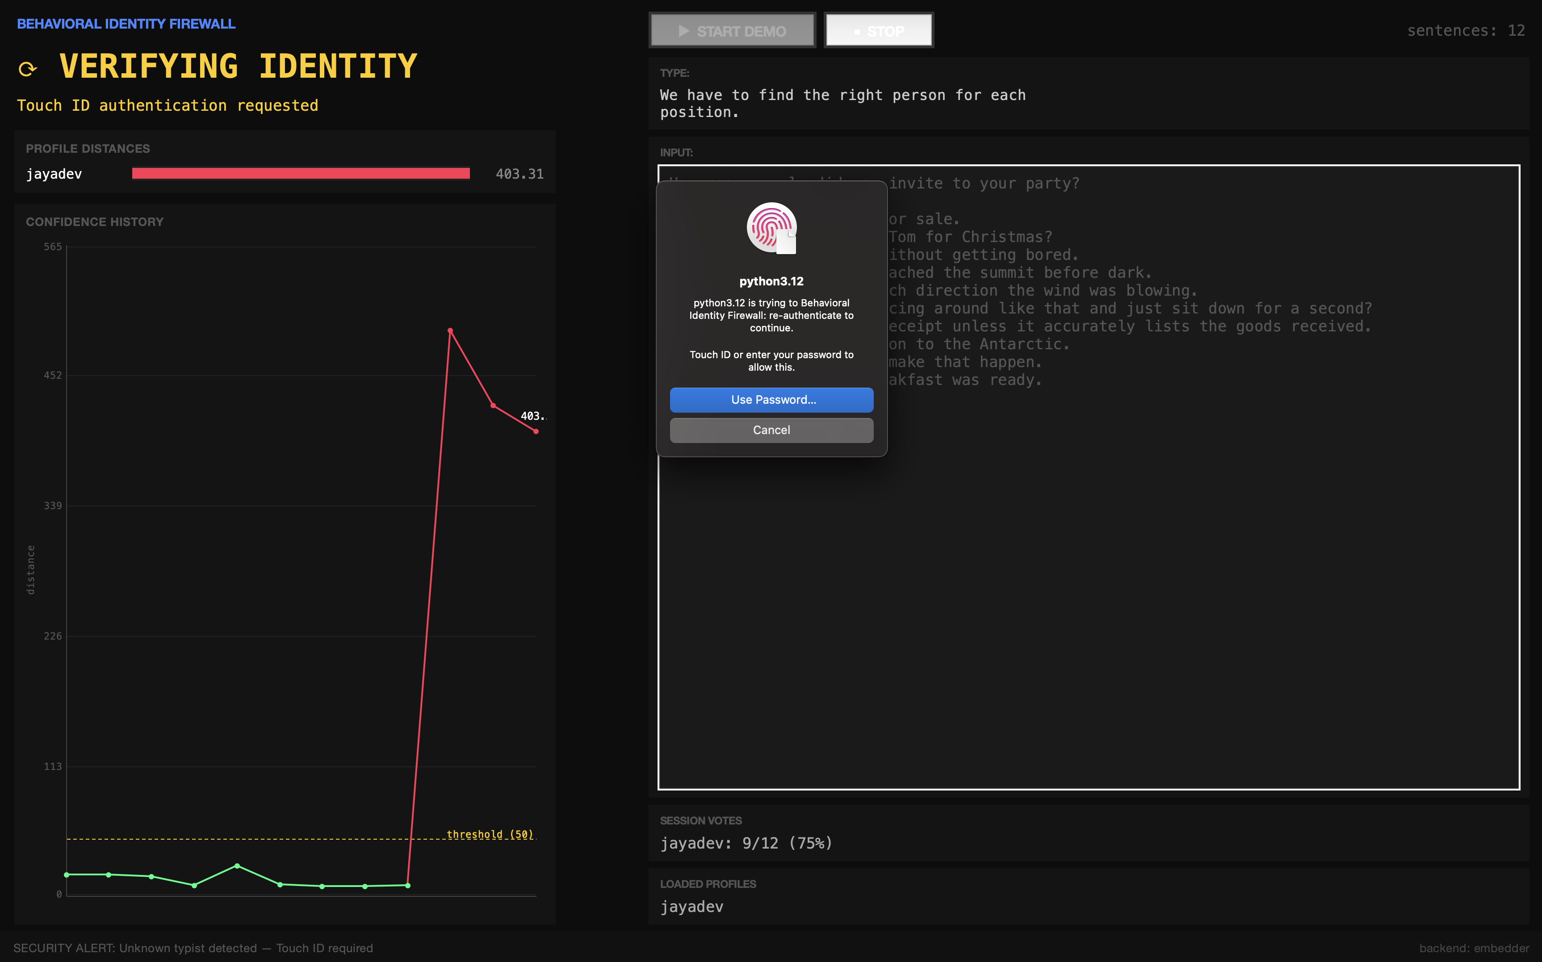This screenshot has width=1542, height=962.
Task: Click the security alert status message
Action: tap(193, 948)
